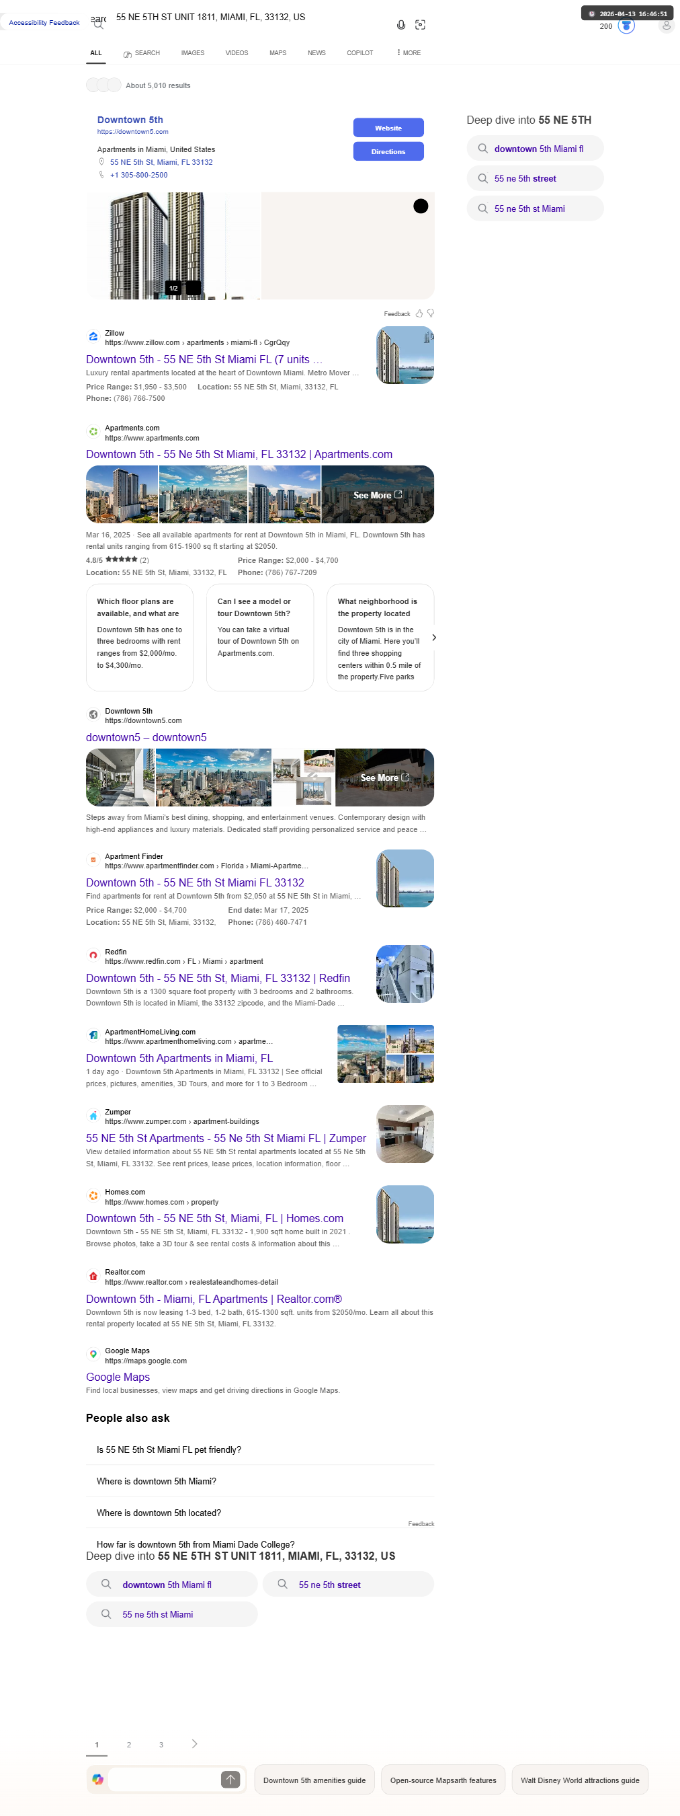Click the Zumper favicon

click(93, 1115)
